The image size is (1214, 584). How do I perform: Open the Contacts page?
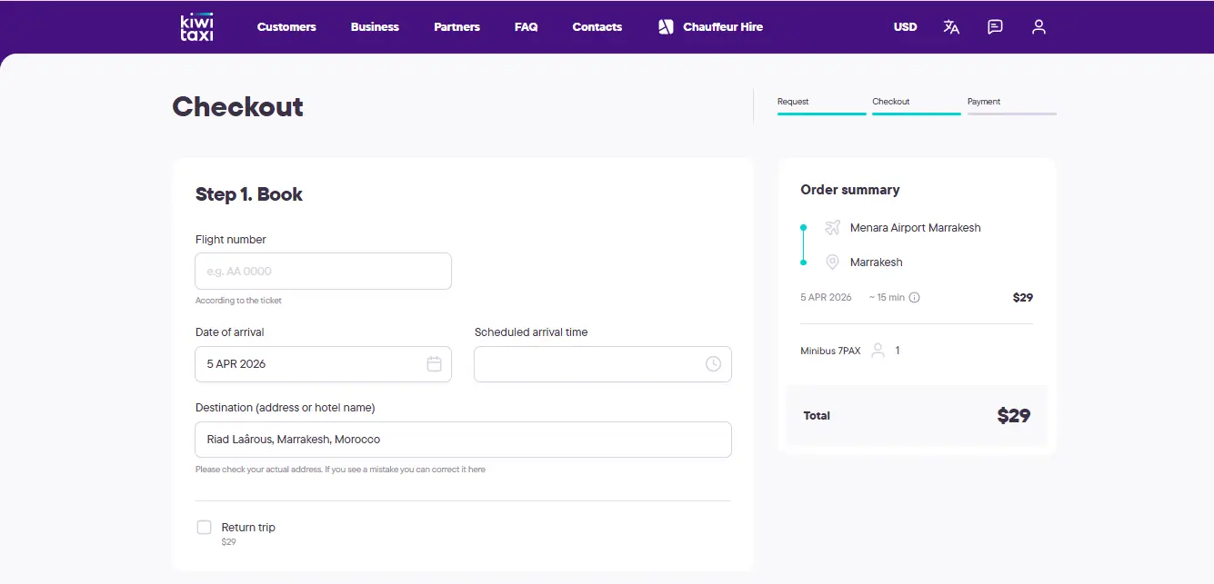tap(597, 27)
